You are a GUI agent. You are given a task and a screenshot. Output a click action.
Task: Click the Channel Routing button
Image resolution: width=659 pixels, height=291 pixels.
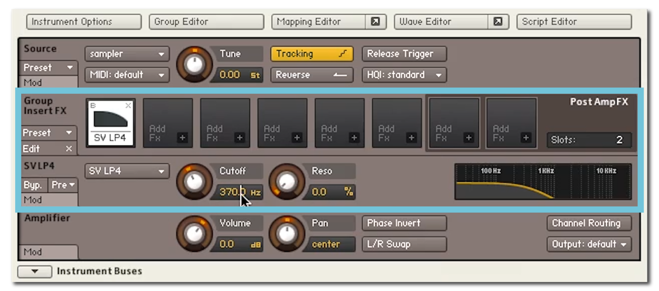point(589,223)
